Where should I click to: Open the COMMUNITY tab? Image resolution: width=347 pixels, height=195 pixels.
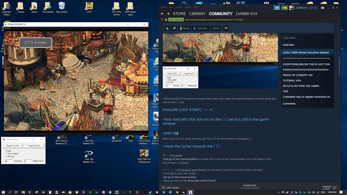(221, 14)
